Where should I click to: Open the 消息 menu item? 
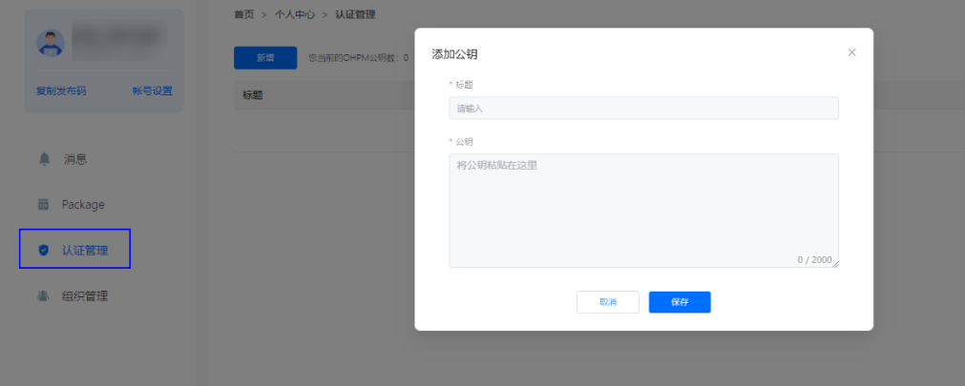pyautogui.click(x=75, y=159)
